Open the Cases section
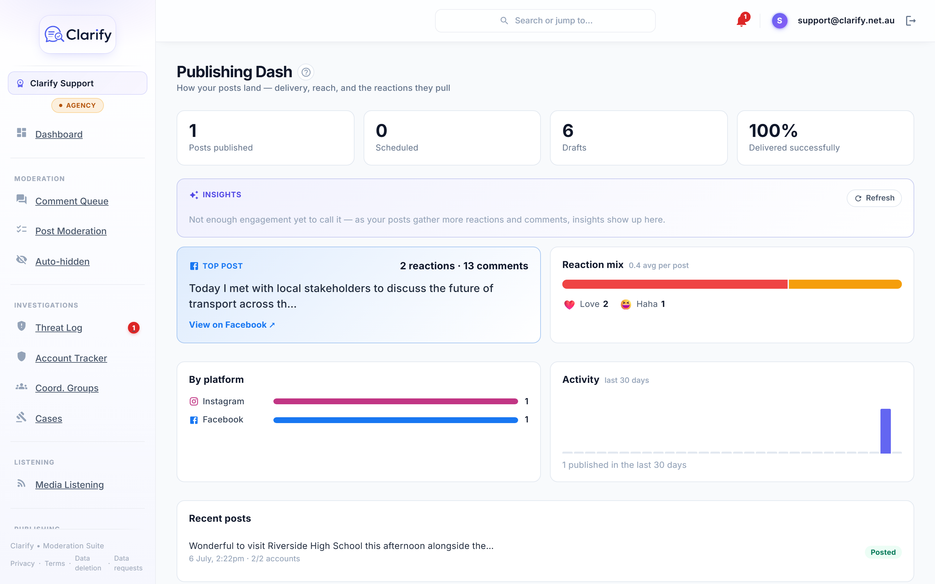 coord(49,419)
